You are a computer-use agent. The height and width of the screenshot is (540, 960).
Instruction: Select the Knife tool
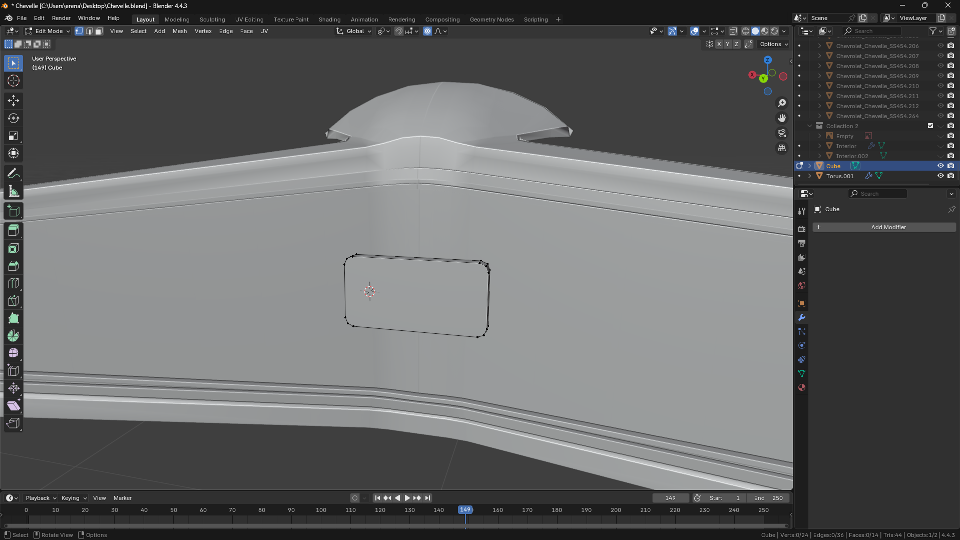pyautogui.click(x=14, y=301)
